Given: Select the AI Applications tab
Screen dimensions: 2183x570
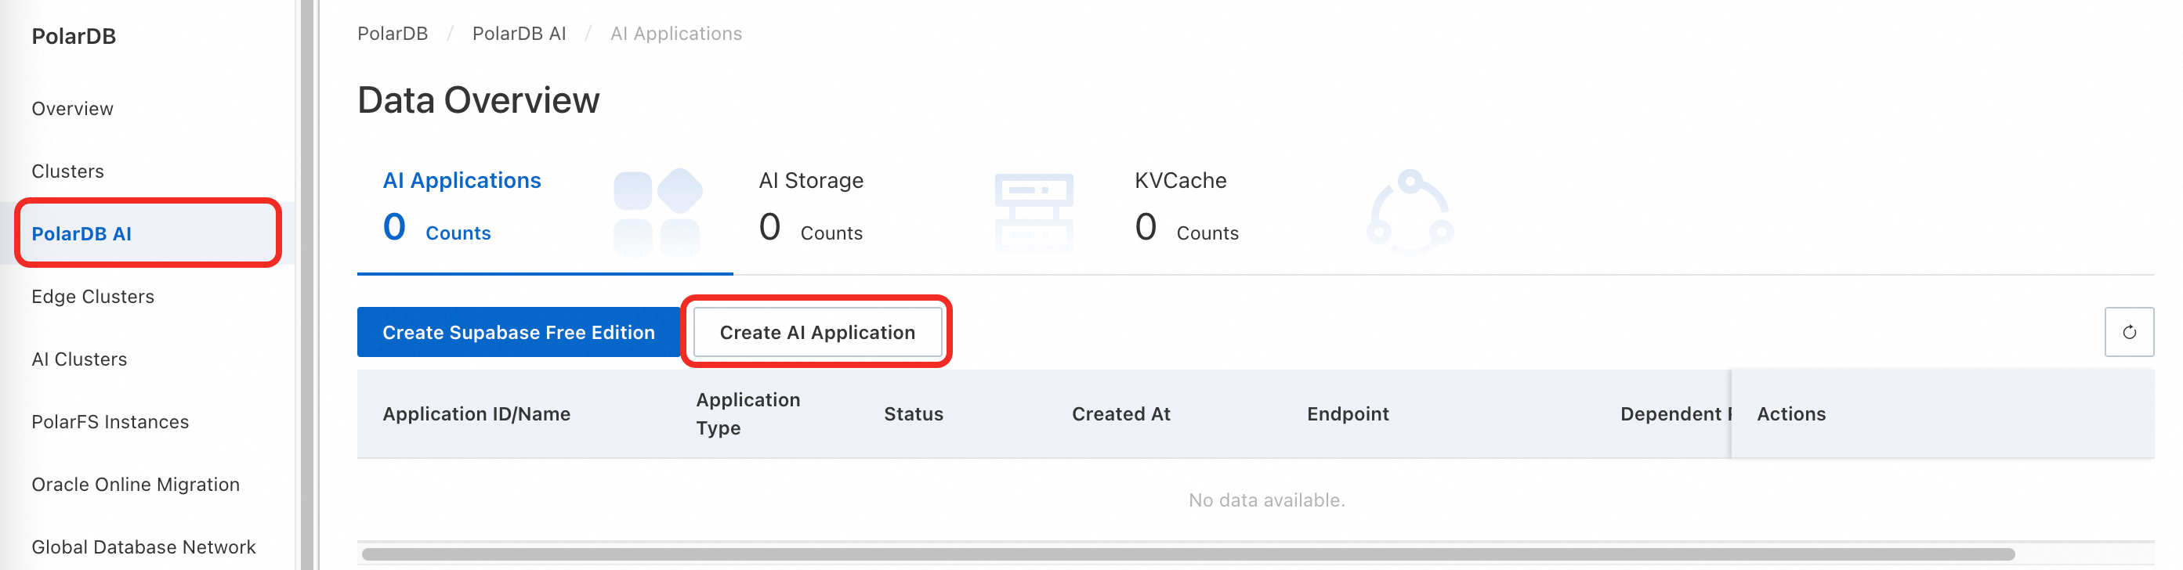Looking at the screenshot, I should tap(545, 211).
